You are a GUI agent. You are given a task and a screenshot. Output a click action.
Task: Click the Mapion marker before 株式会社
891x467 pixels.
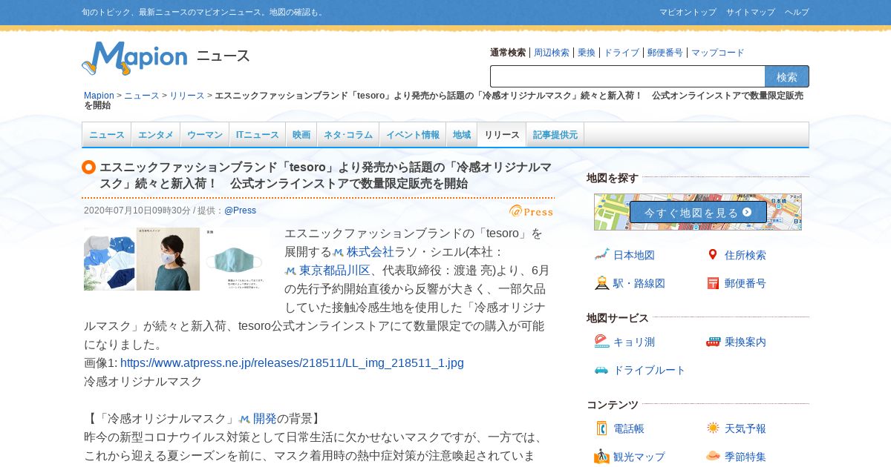pos(338,252)
